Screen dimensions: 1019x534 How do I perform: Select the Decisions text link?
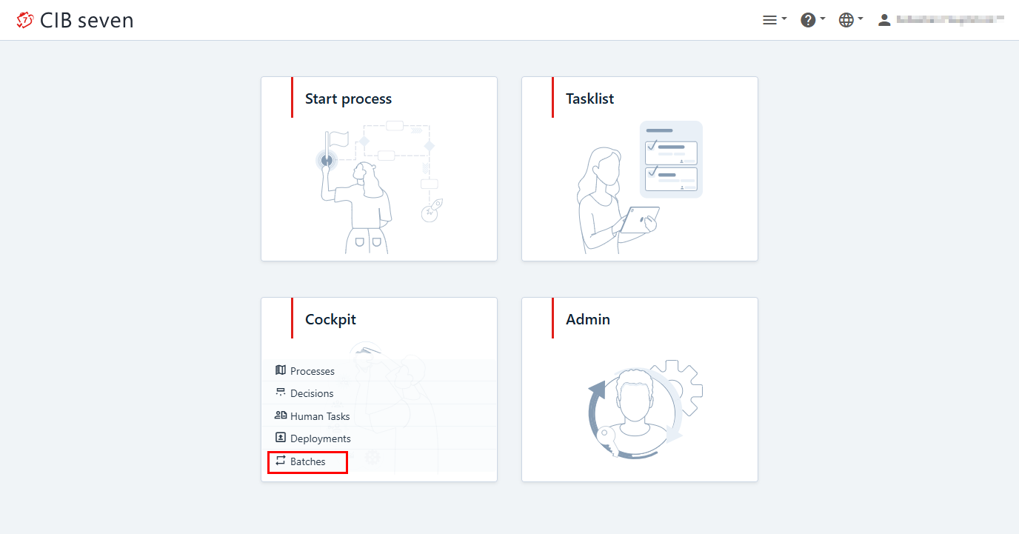point(312,393)
